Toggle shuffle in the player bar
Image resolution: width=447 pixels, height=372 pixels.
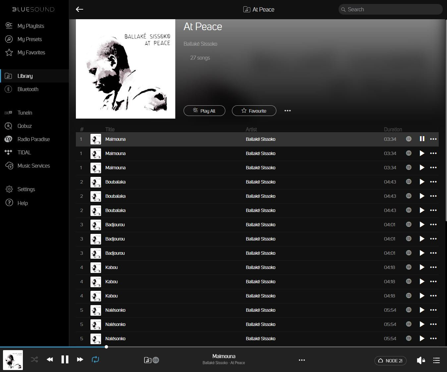pyautogui.click(x=34, y=359)
